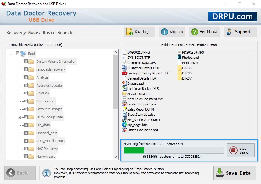The height and width of the screenshot is (184, 261).
Task: Select the DIR36 folder icon
Action: [x=179, y=73]
